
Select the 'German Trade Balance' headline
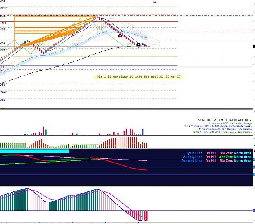tap(225, 129)
